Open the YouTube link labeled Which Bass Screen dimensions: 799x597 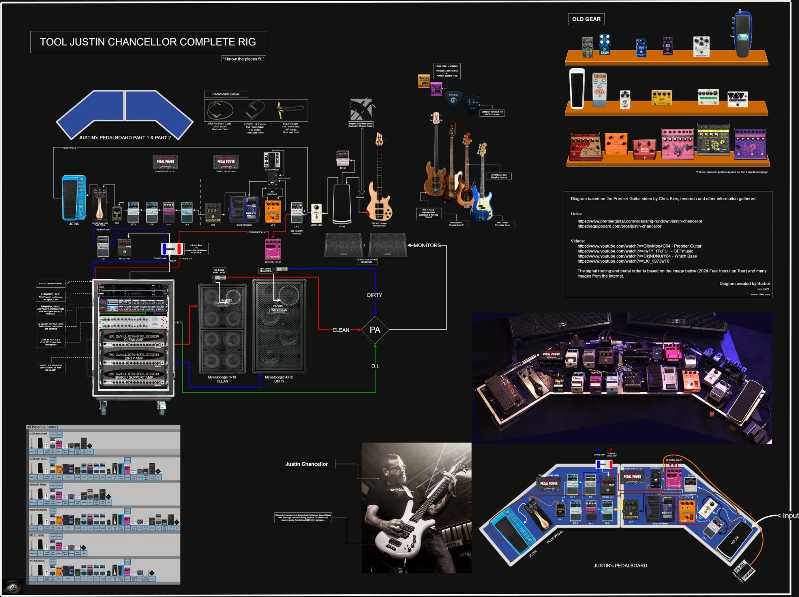click(x=637, y=256)
